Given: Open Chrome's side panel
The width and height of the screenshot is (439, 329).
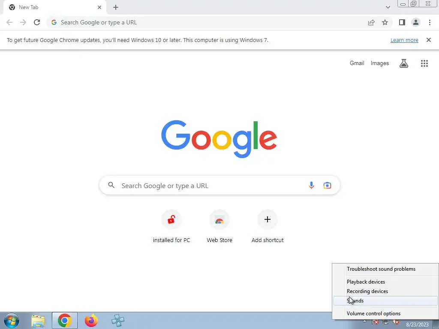Looking at the screenshot, I should click(402, 22).
